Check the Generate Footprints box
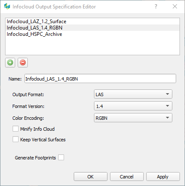185x186 pixels. click(61, 157)
